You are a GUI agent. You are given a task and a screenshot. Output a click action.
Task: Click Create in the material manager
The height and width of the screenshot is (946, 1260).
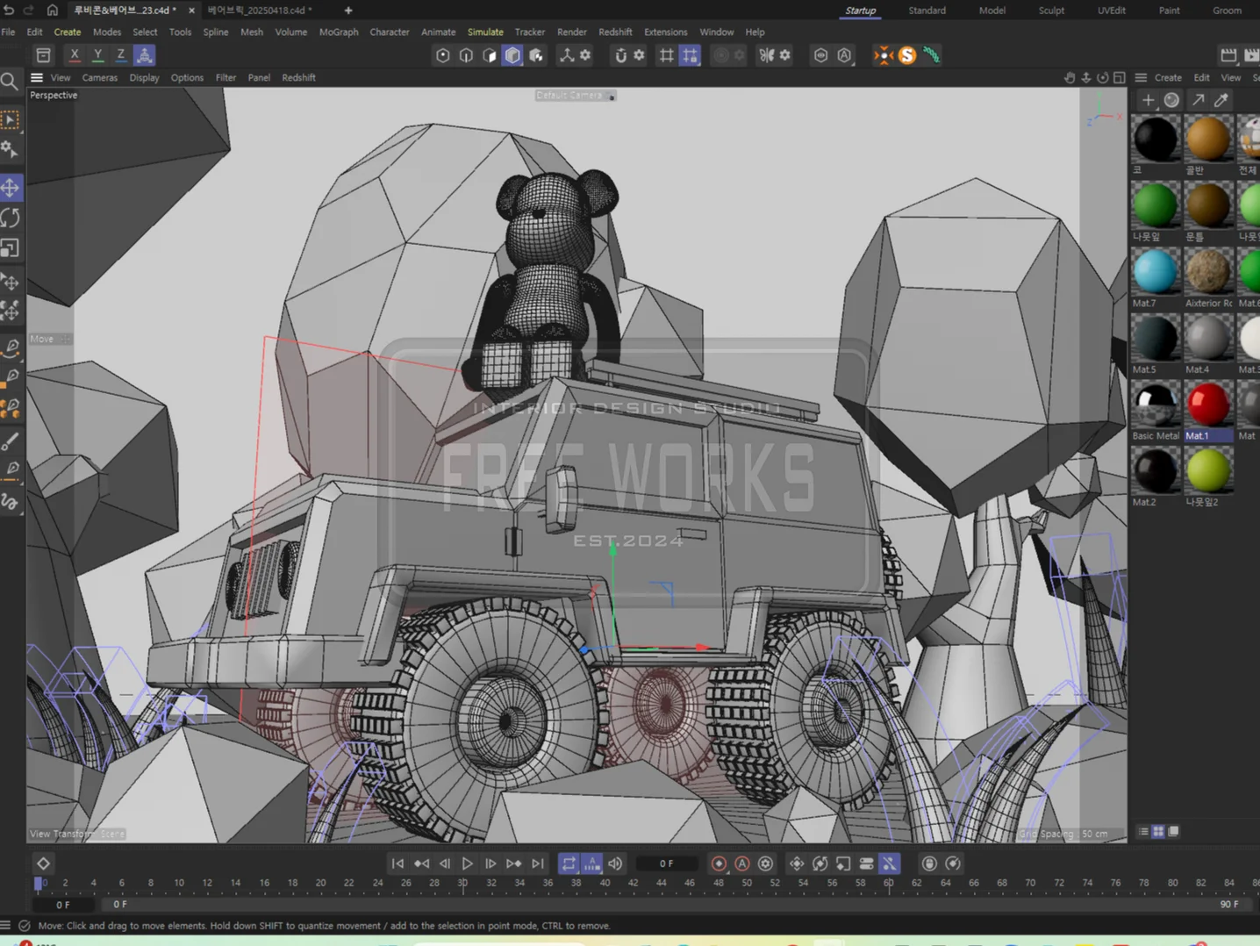pos(1168,77)
